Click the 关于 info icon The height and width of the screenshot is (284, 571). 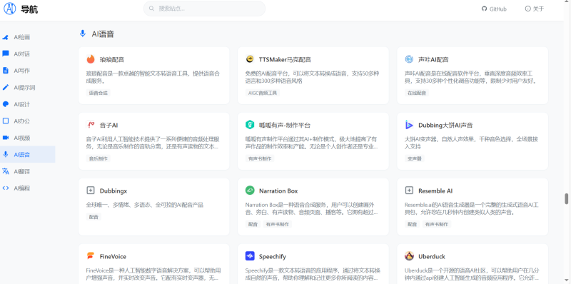click(x=527, y=9)
